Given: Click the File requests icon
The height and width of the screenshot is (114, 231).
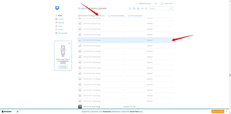Looking at the screenshot, I should pyautogui.click(x=56, y=33).
